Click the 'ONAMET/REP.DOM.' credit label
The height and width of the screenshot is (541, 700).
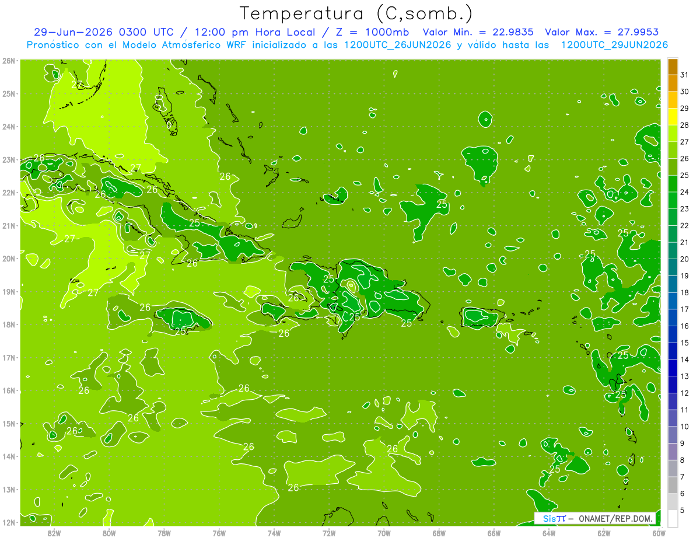615,518
